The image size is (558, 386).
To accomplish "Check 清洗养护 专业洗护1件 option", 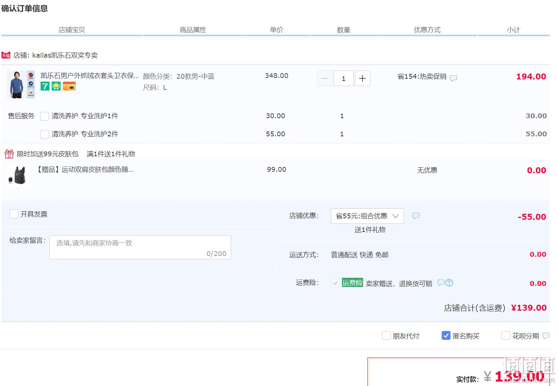I will (x=45, y=116).
